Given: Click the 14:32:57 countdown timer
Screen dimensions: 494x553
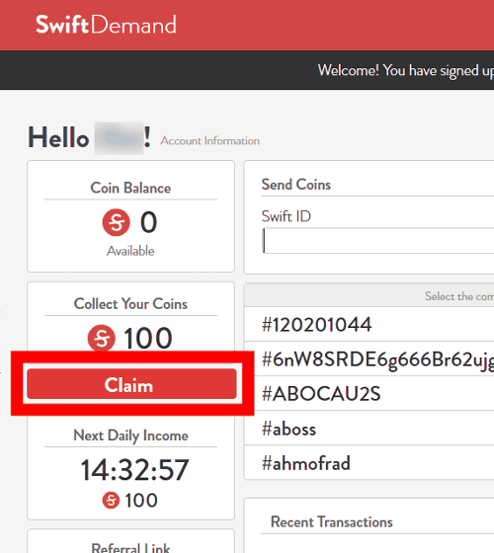Looking at the screenshot, I should (x=134, y=470).
